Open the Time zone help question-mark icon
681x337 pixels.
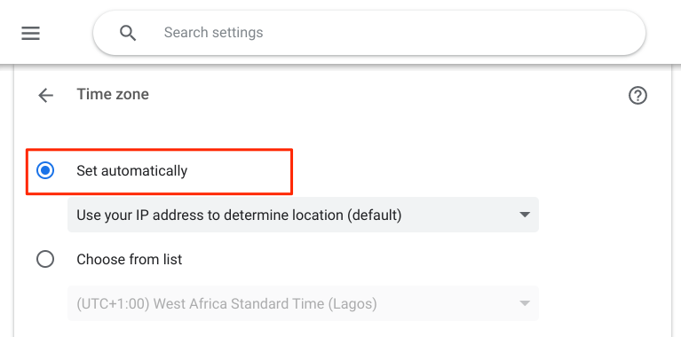tap(637, 95)
